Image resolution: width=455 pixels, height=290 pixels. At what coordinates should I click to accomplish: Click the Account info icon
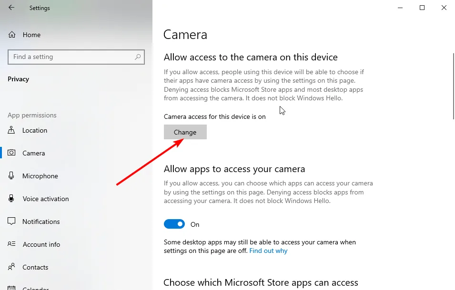tap(12, 244)
